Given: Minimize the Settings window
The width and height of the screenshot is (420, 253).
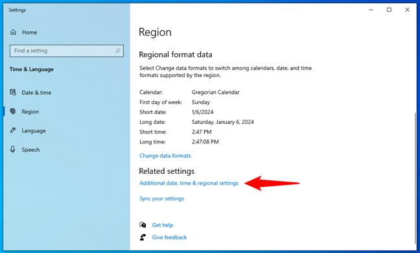Looking at the screenshot, I should click(x=371, y=10).
